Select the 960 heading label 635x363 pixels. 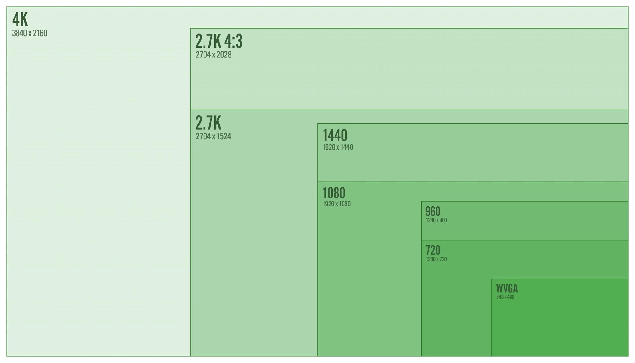(433, 211)
